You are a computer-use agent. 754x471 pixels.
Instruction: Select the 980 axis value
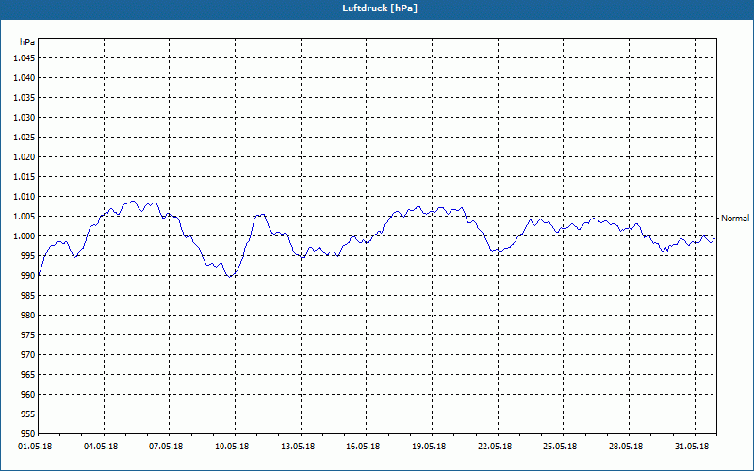click(29, 316)
